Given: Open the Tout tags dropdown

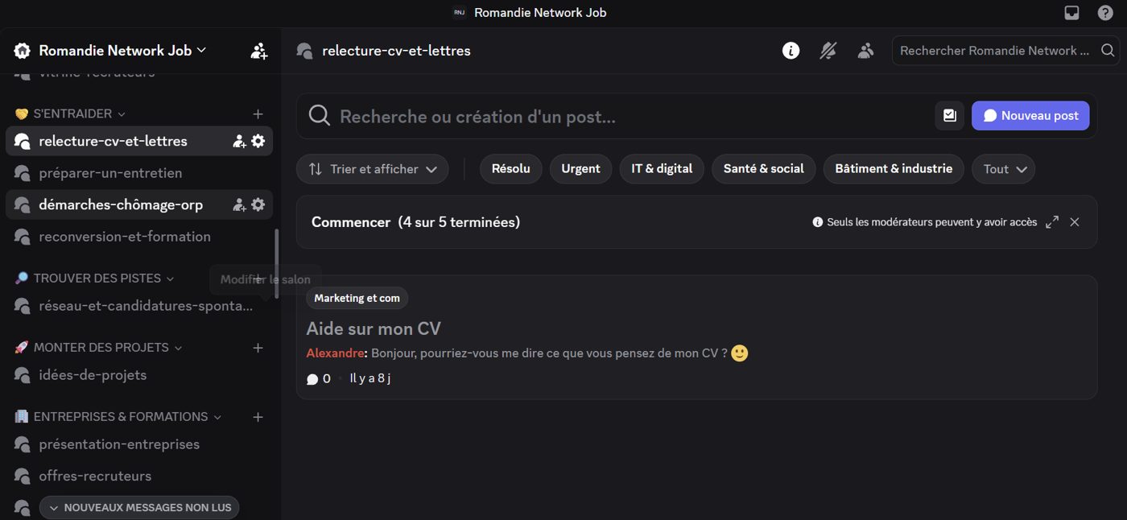Looking at the screenshot, I should point(1004,169).
